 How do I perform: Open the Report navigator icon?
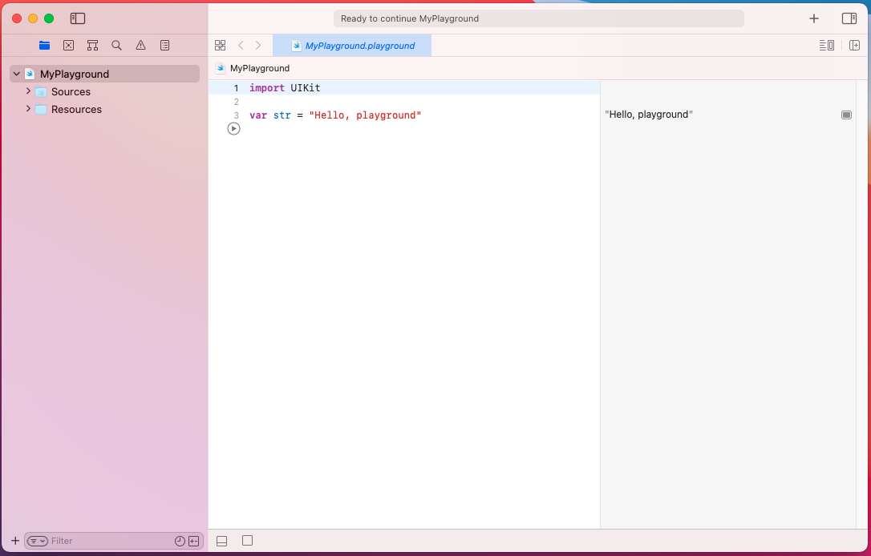[x=165, y=46]
